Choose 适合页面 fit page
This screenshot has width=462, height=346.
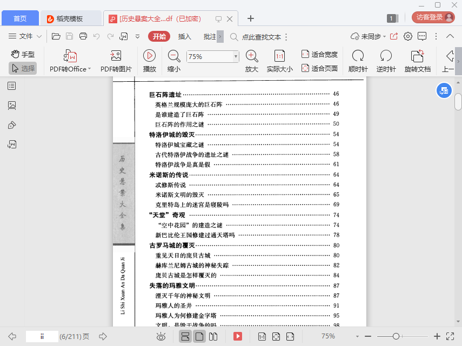[x=320, y=68]
